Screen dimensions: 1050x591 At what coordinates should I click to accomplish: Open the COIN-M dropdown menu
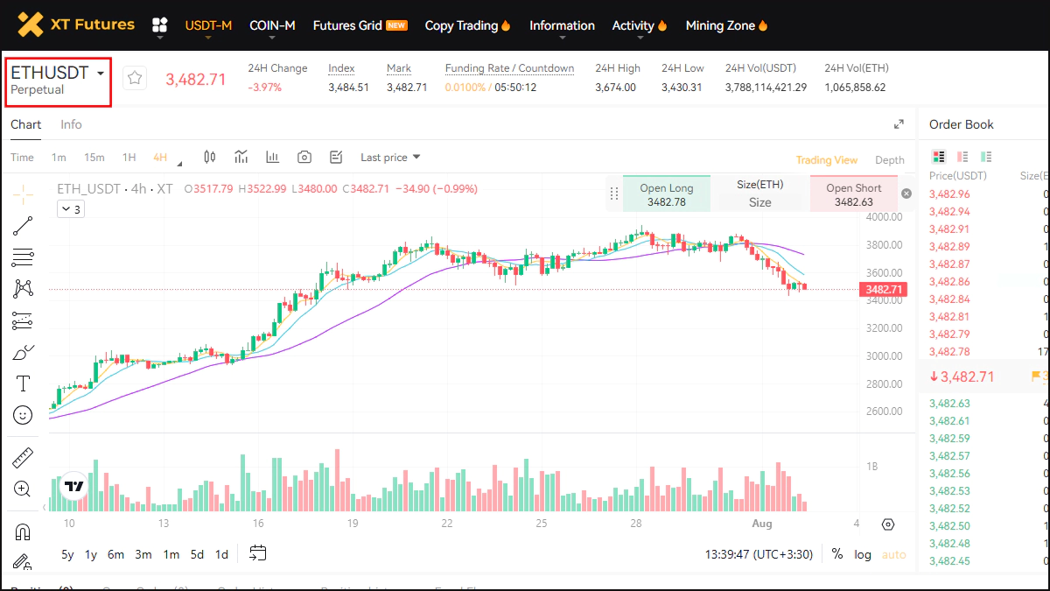272,25
